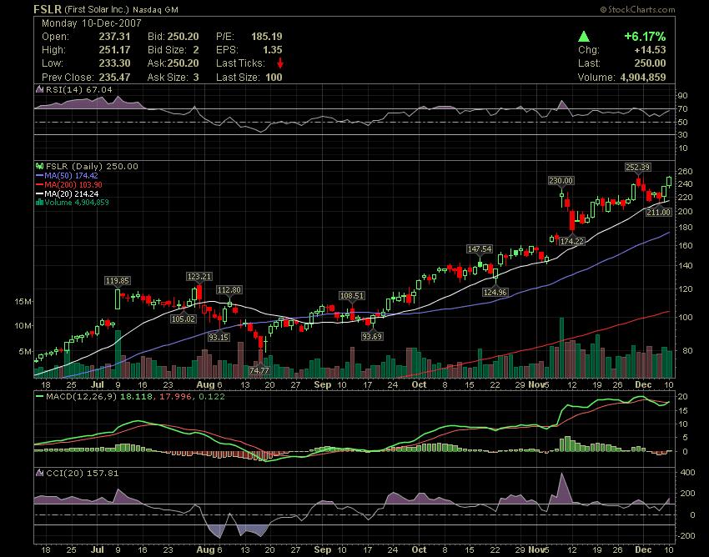709x557 pixels.
Task: Click the 124.96 price callout
Action: tap(495, 292)
